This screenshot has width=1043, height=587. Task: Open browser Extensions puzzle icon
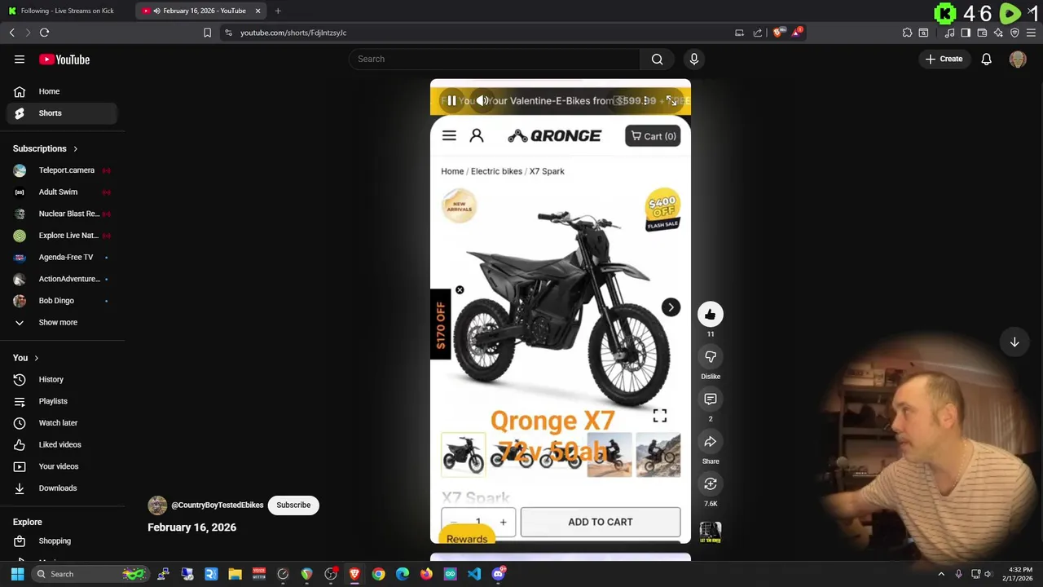coord(907,33)
